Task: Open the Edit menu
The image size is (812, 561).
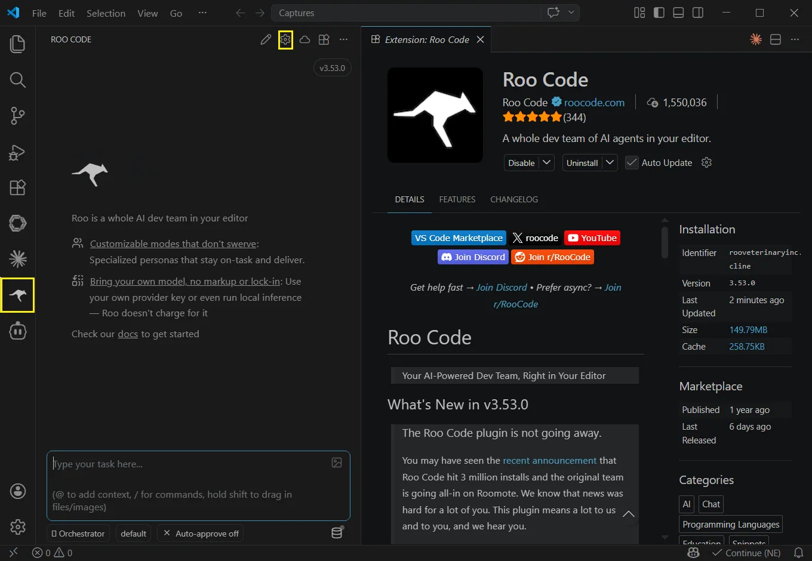Action: click(x=67, y=13)
